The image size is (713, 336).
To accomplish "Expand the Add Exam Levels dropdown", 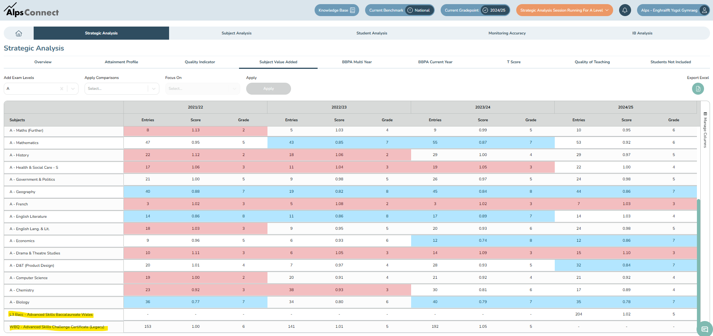I will pyautogui.click(x=73, y=89).
